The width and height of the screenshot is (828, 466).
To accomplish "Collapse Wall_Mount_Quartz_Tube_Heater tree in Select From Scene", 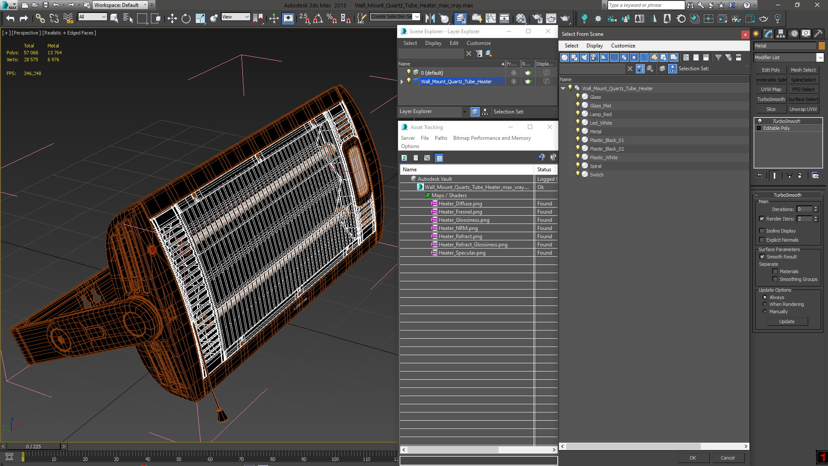I will (x=563, y=88).
